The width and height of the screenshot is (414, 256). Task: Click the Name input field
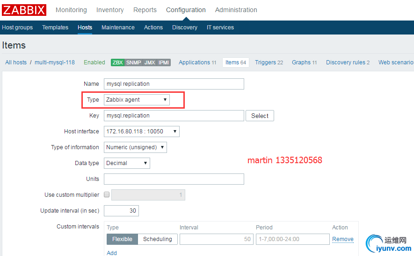[x=174, y=84]
